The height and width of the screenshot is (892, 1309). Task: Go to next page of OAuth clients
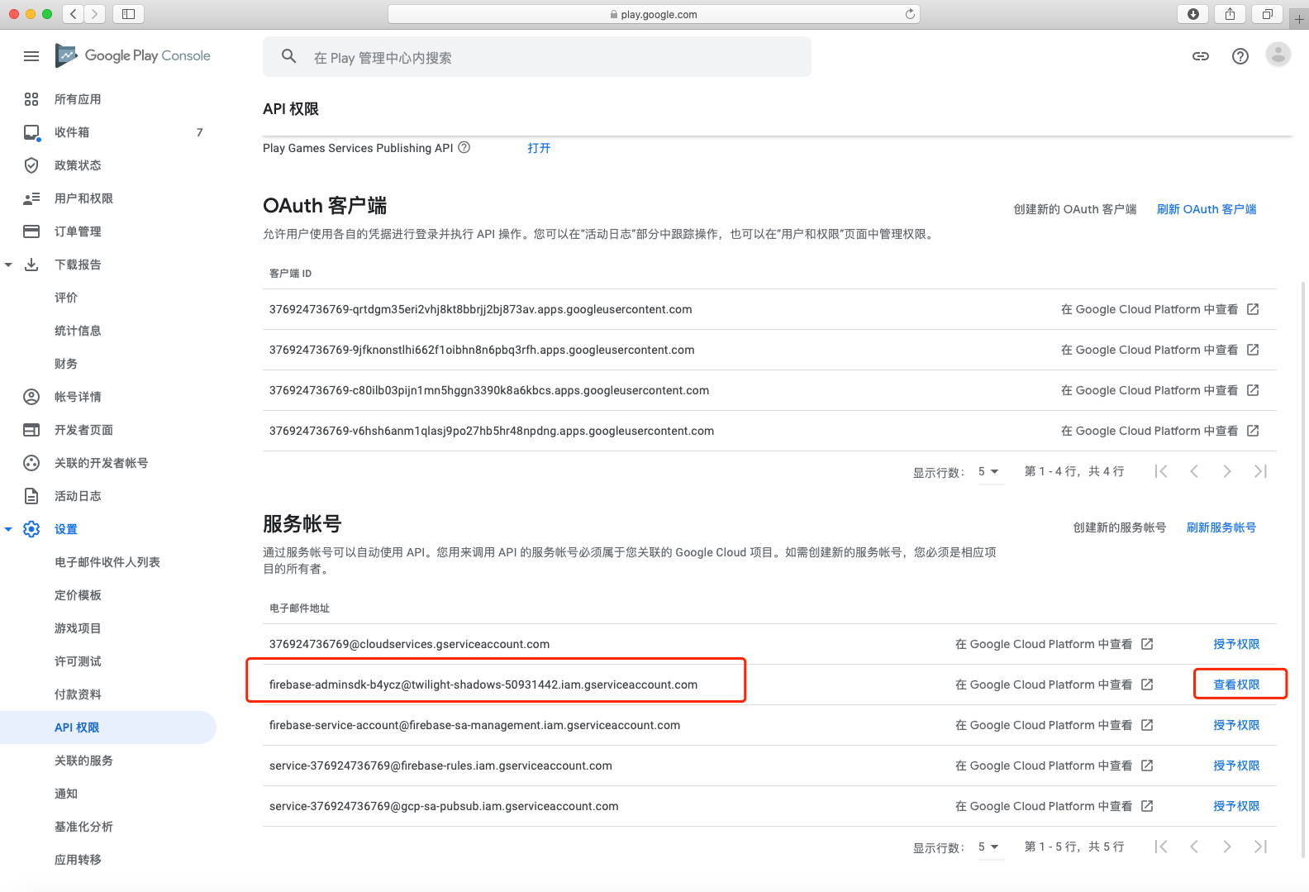pos(1227,471)
